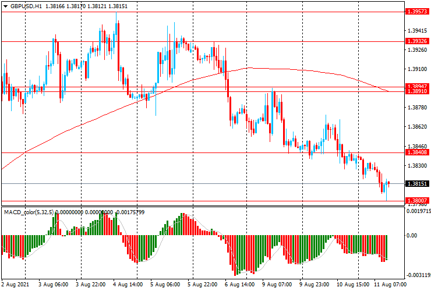Select the 1.38408 price level label
This screenshot has height=291, width=431.
417,152
